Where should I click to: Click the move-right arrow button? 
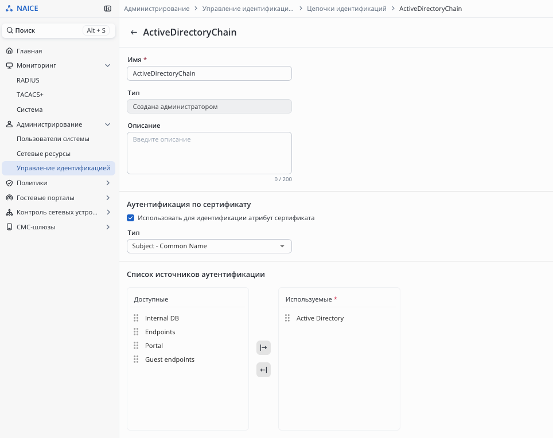click(x=263, y=347)
